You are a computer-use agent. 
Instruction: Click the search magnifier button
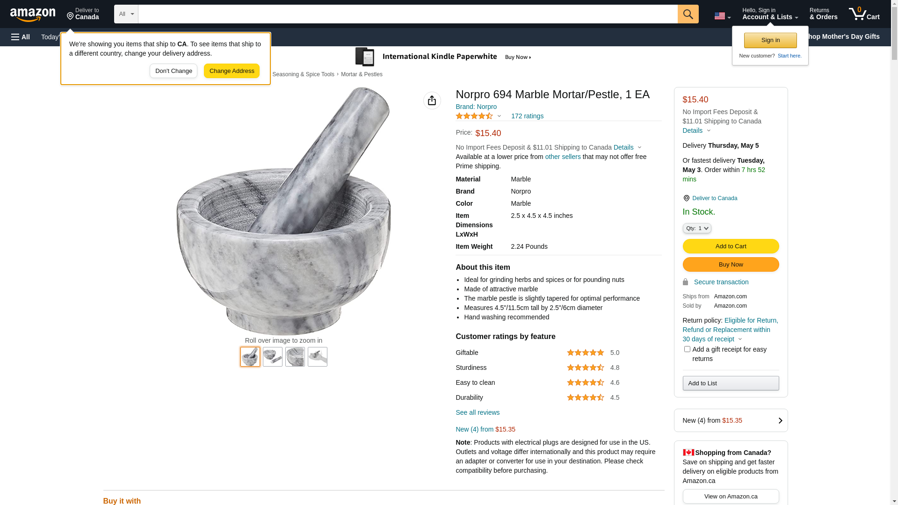[688, 14]
